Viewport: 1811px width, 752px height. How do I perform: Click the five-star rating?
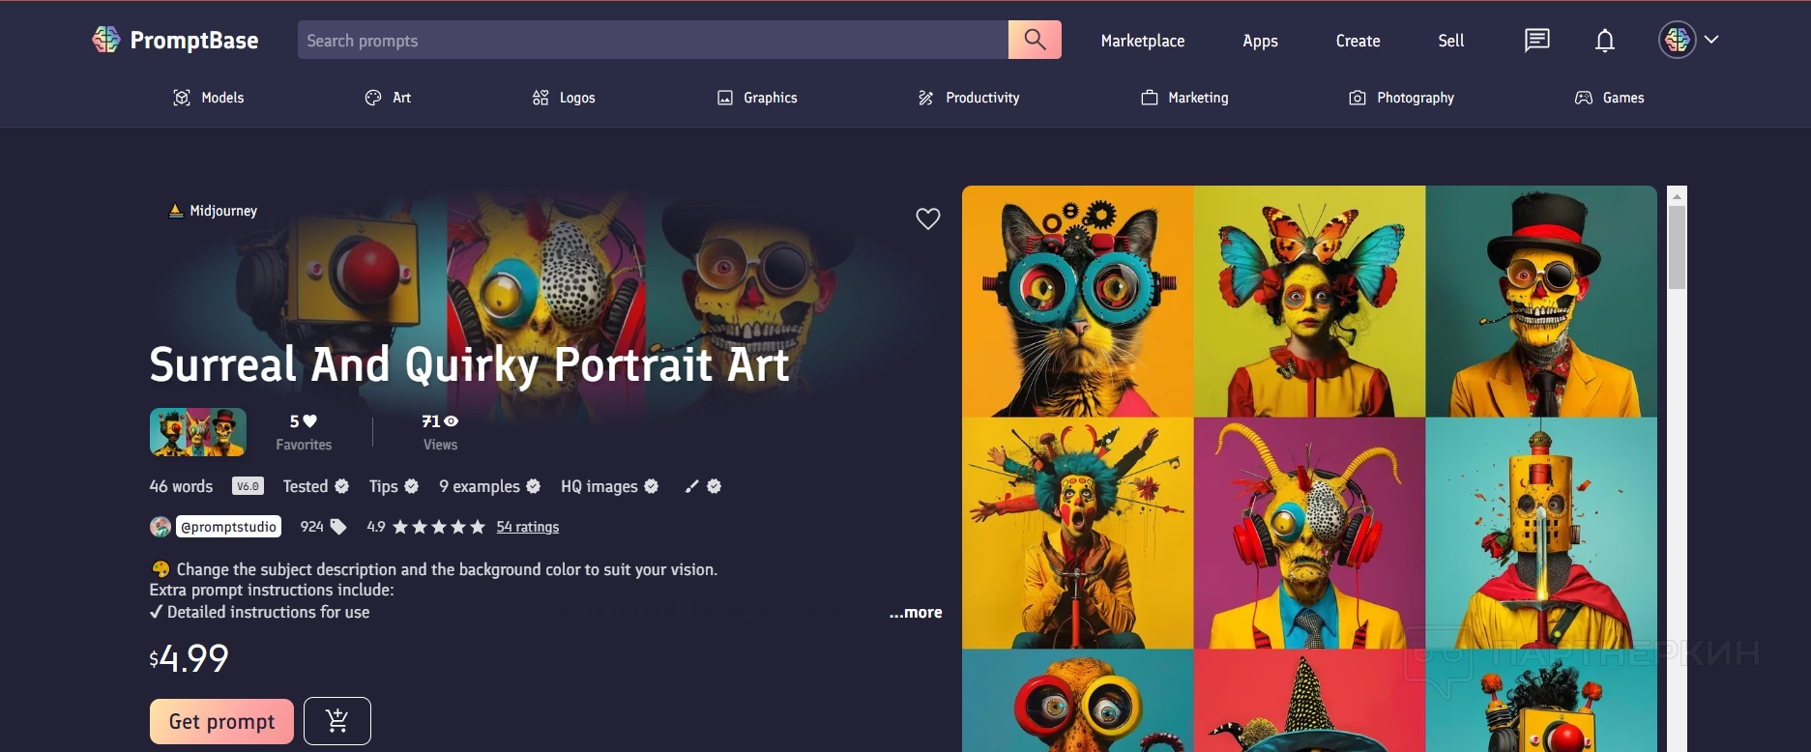point(439,527)
